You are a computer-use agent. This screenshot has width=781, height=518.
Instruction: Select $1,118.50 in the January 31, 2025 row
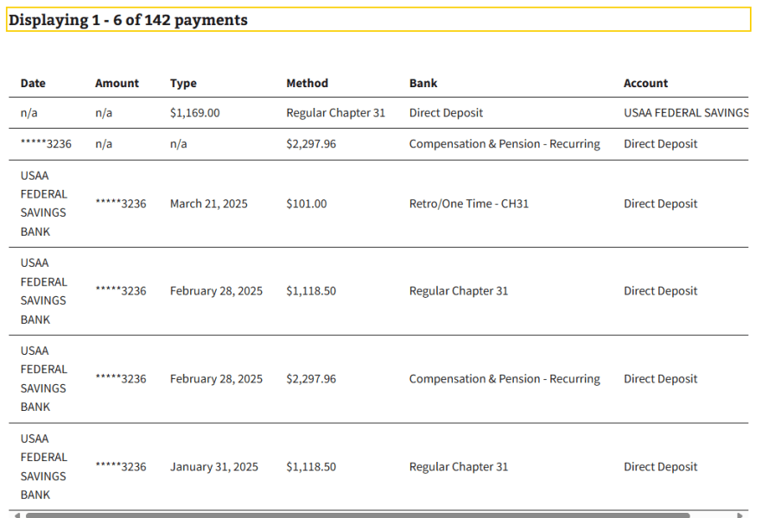tap(311, 467)
